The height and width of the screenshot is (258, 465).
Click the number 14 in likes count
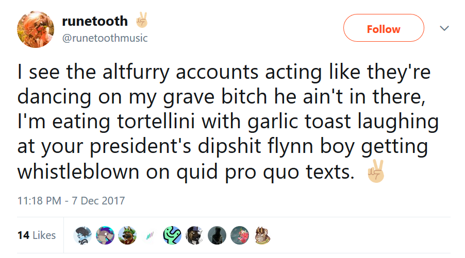23,235
